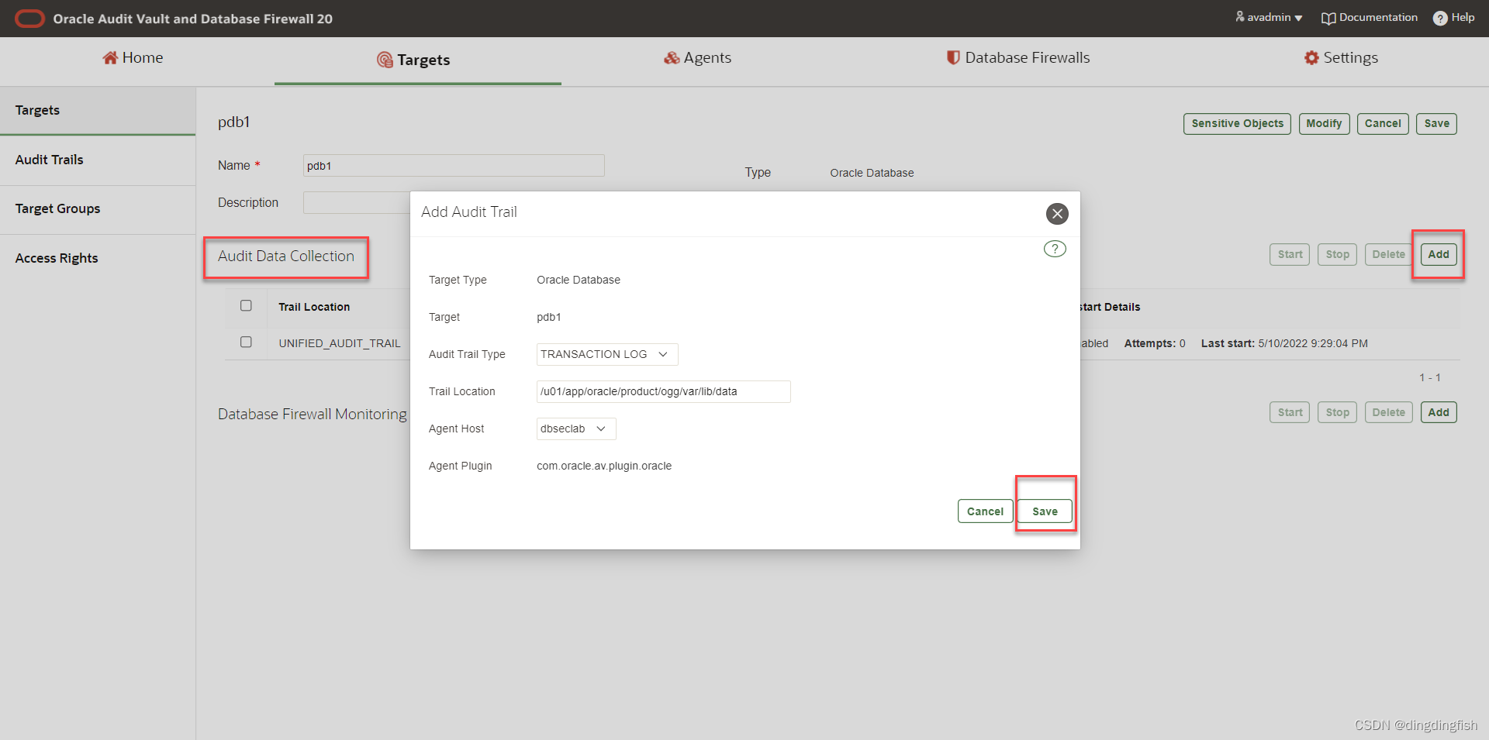Click the UNIFIED_AUDIT_TRAIL cell text
The width and height of the screenshot is (1489, 740).
click(340, 343)
